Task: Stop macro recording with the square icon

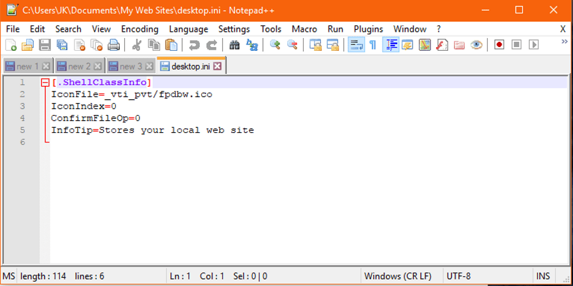Action: click(516, 45)
